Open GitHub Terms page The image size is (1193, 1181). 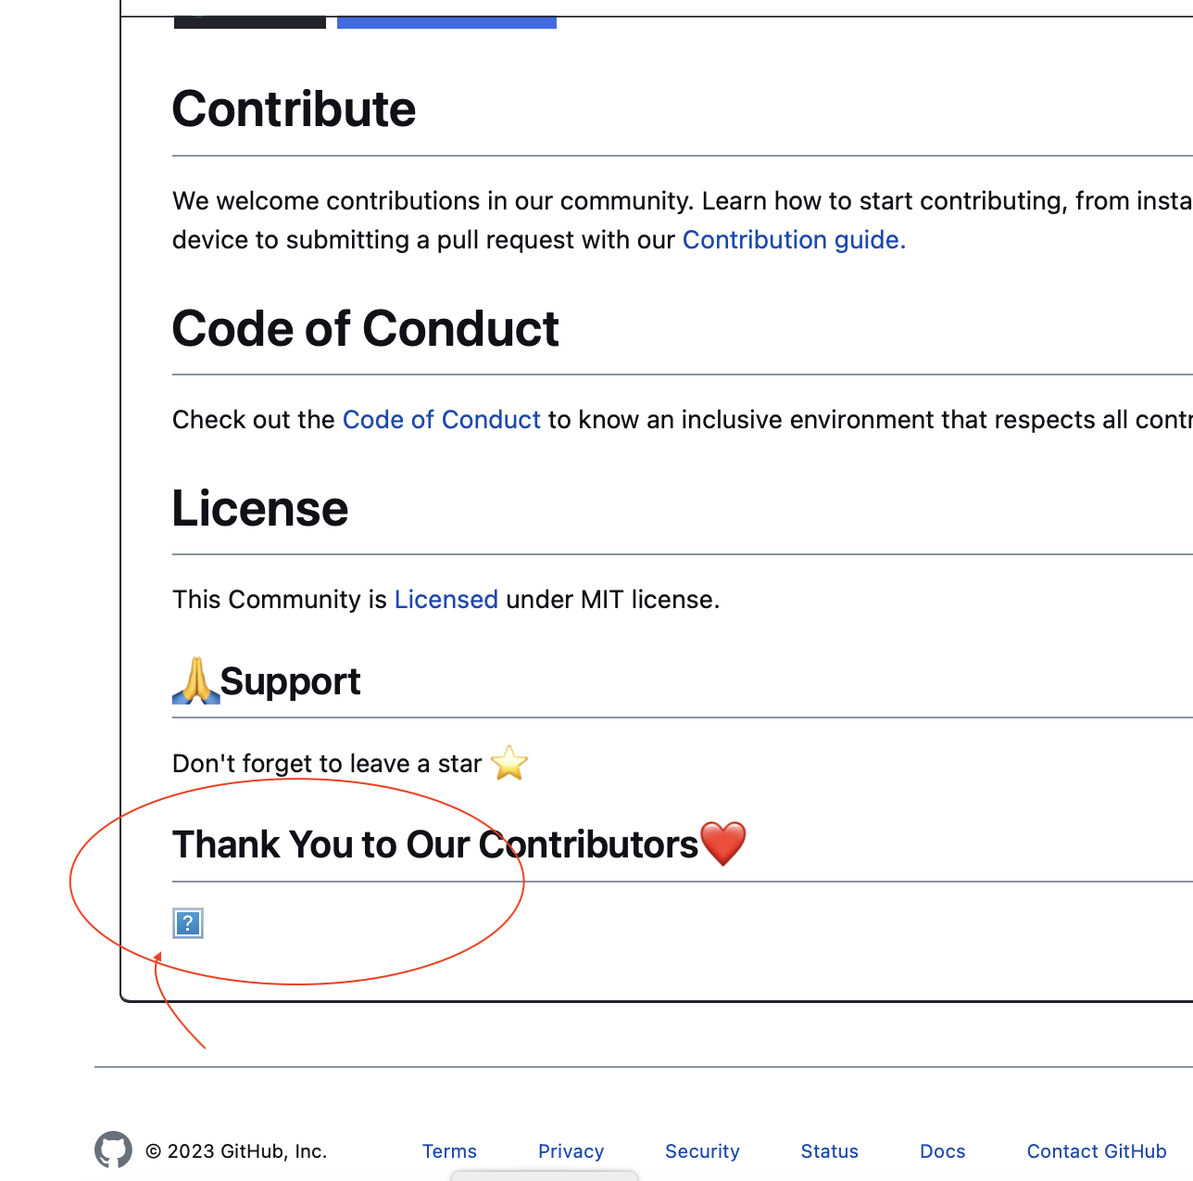(449, 1150)
